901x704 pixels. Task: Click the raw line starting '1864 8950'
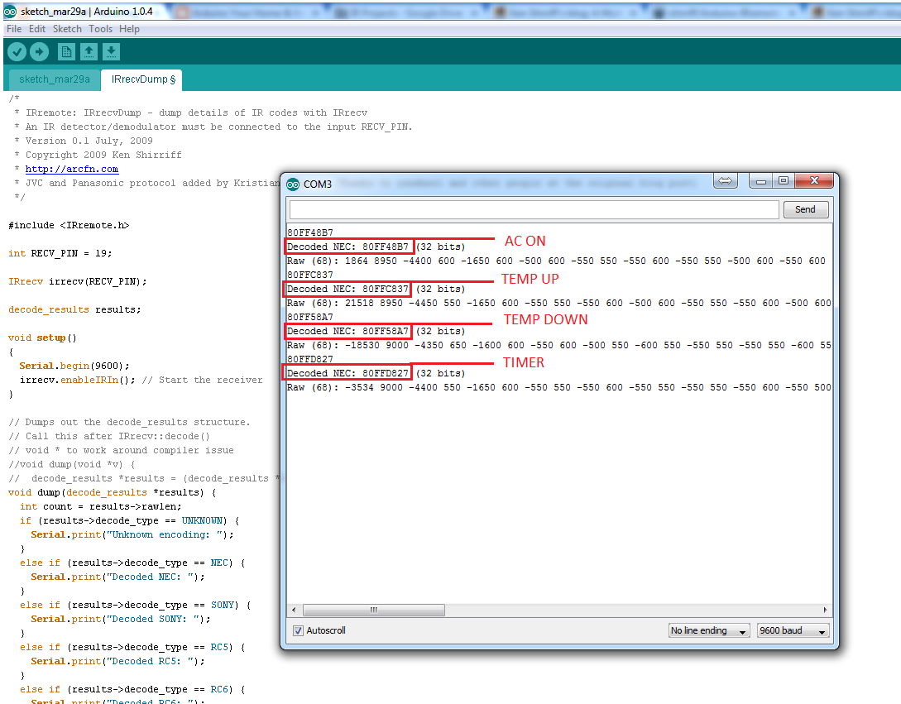click(x=558, y=261)
